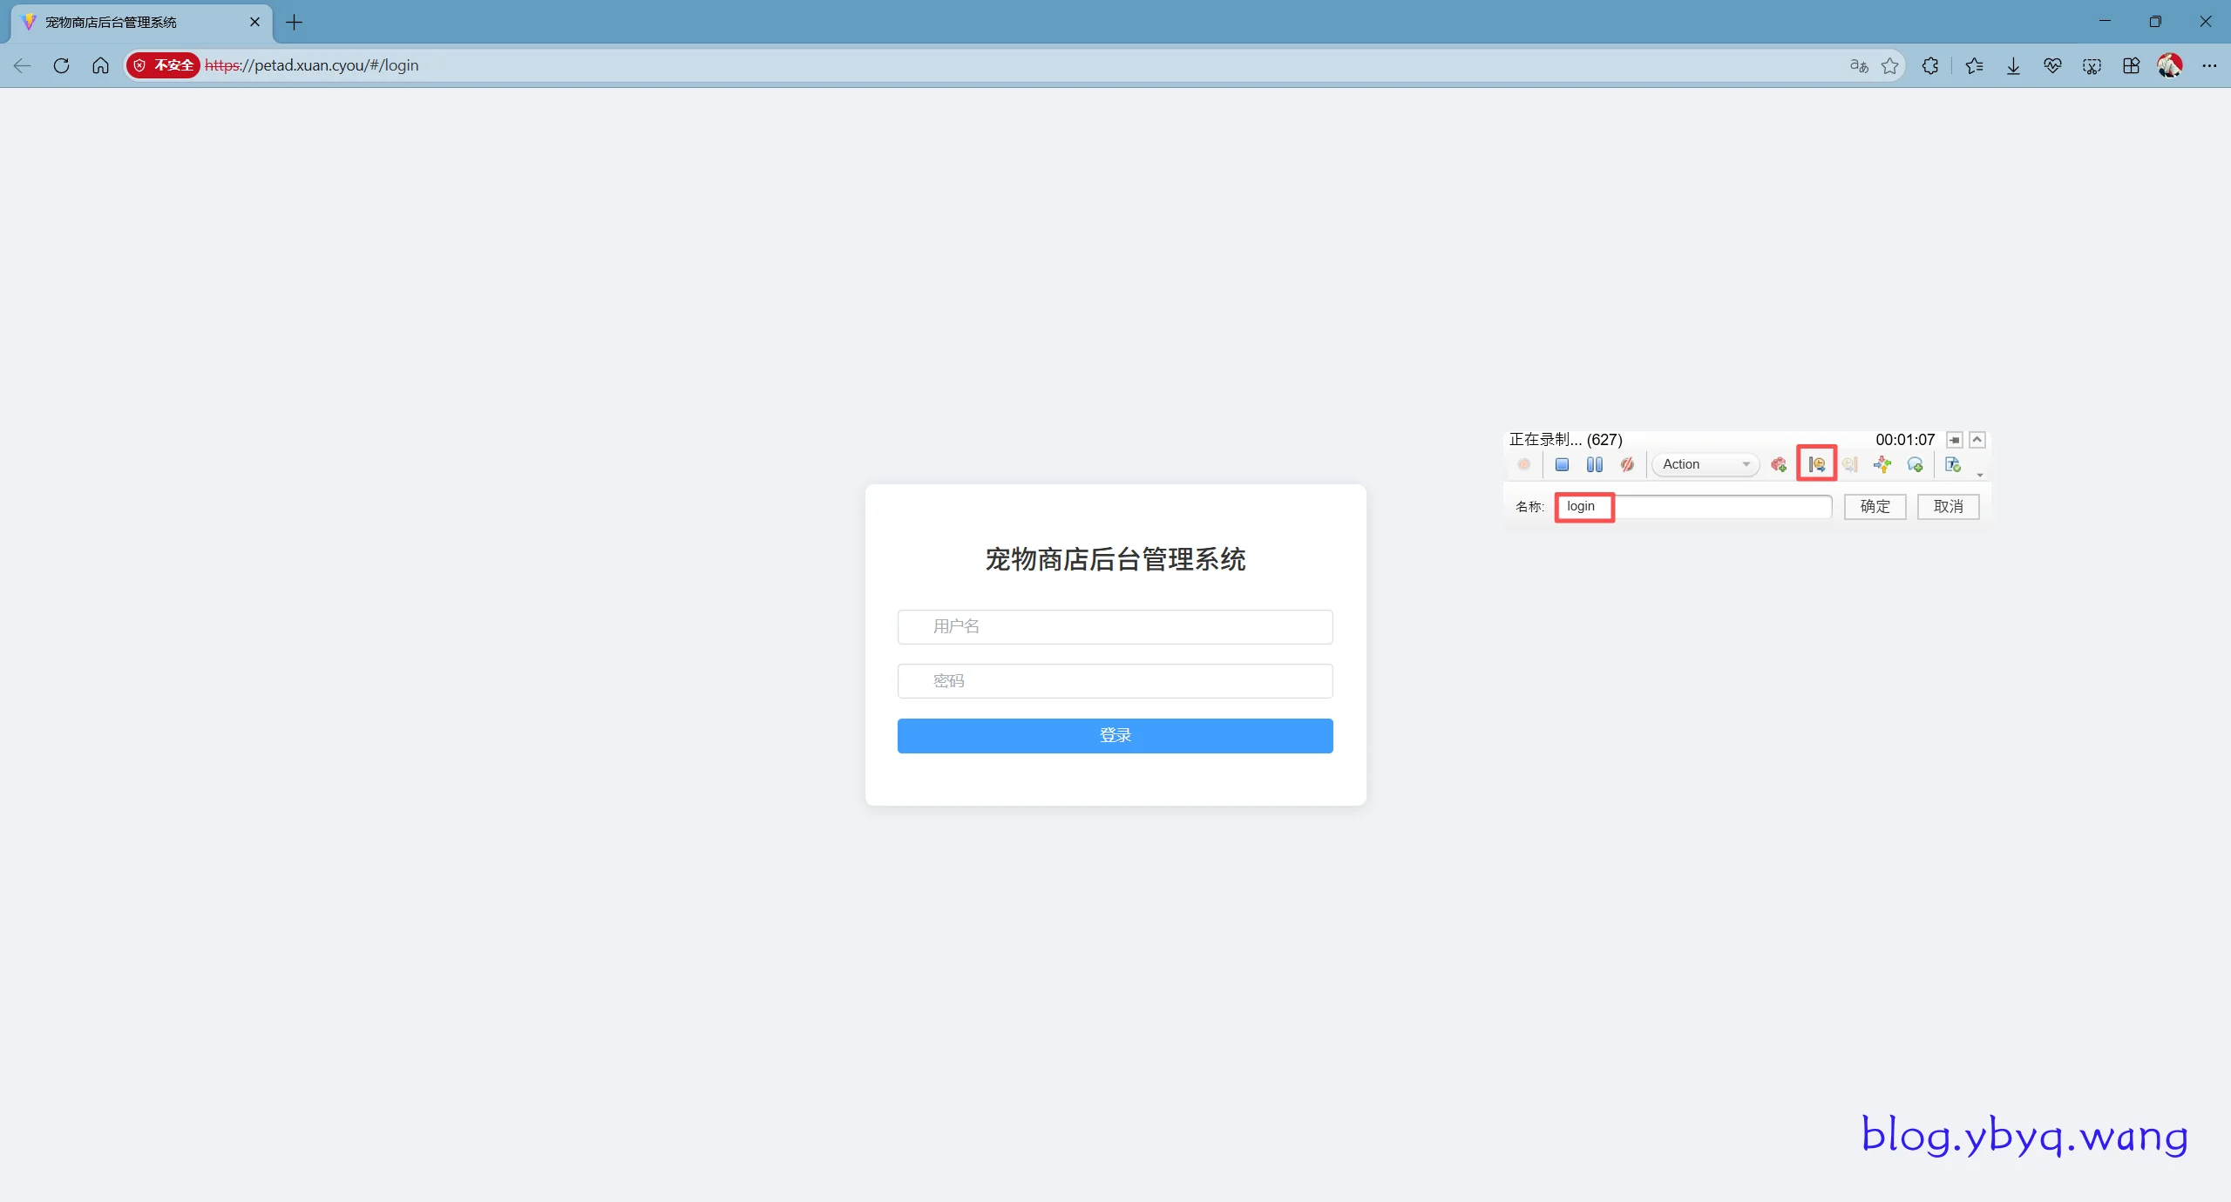The width and height of the screenshot is (2231, 1202).
Task: Click the cancel recording slashed circle icon
Action: (x=1627, y=464)
